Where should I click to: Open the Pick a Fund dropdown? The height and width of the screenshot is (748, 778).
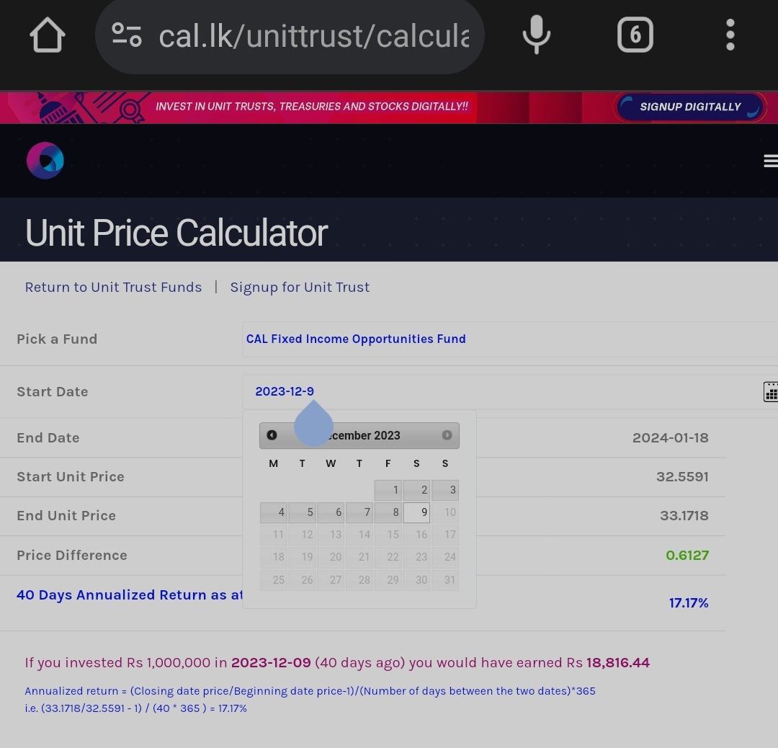(x=509, y=339)
